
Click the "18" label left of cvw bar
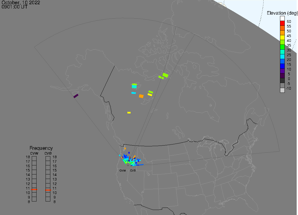(28, 157)
